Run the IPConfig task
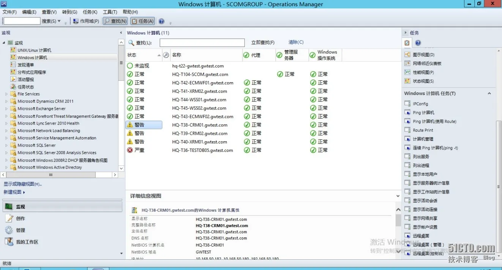Image resolution: width=502 pixels, height=270 pixels. 420,104
